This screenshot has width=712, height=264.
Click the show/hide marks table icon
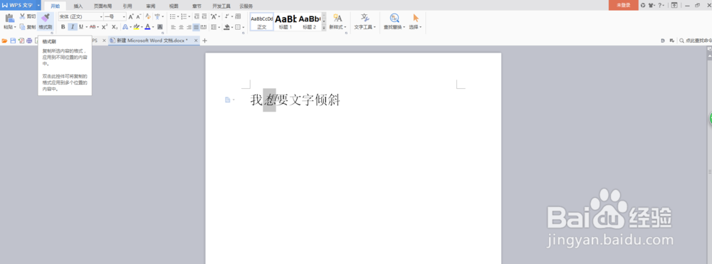coord(238,16)
